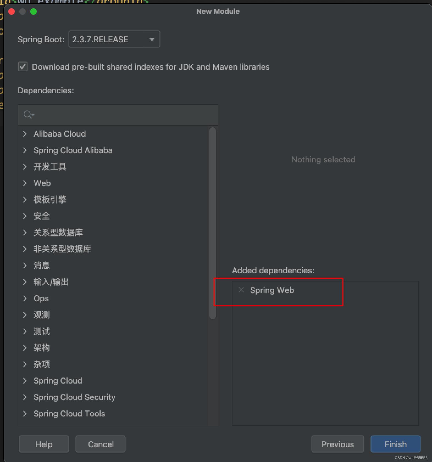
Task: Expand the Alibaba Cloud category
Action: [25, 134]
